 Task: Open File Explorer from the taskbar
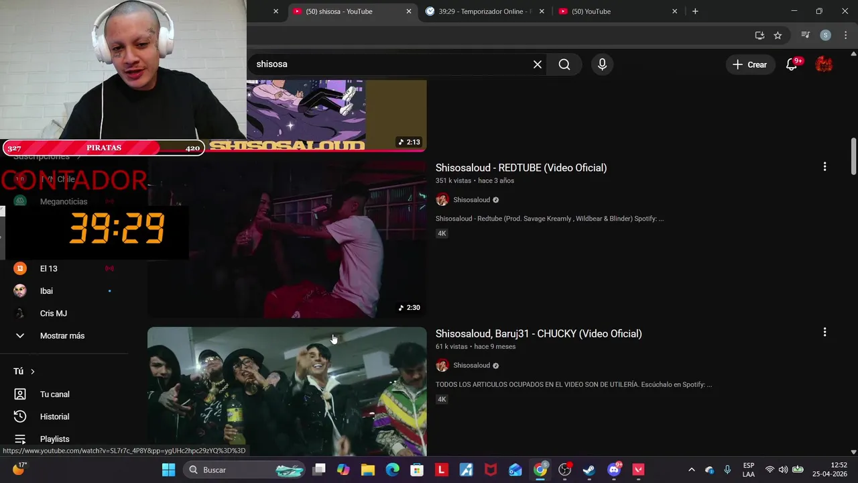click(x=368, y=470)
